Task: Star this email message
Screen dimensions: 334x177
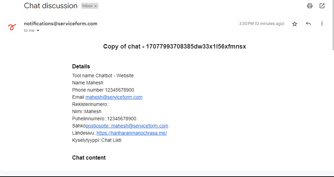Action: point(295,24)
